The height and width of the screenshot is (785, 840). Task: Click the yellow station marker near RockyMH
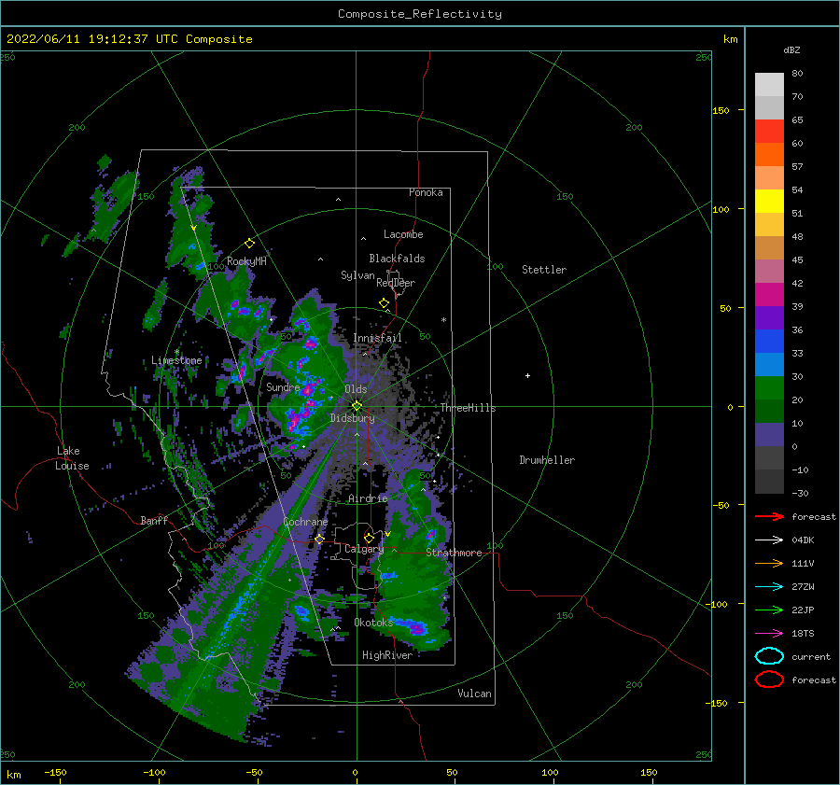pyautogui.click(x=249, y=244)
